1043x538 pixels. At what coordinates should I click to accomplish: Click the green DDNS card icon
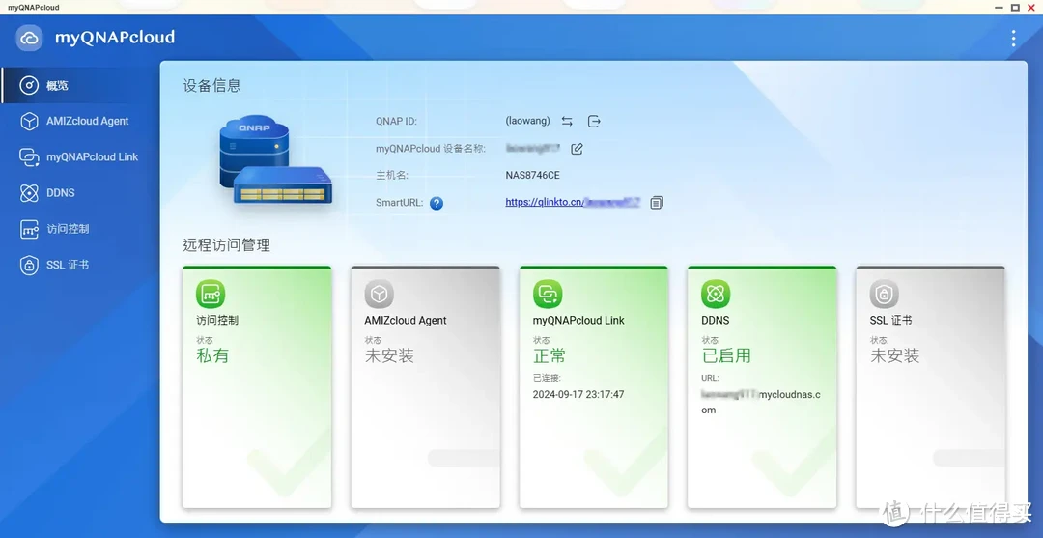point(716,294)
